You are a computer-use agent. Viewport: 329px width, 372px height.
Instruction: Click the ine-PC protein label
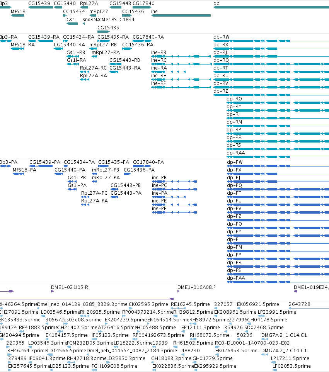[x=159, y=185]
